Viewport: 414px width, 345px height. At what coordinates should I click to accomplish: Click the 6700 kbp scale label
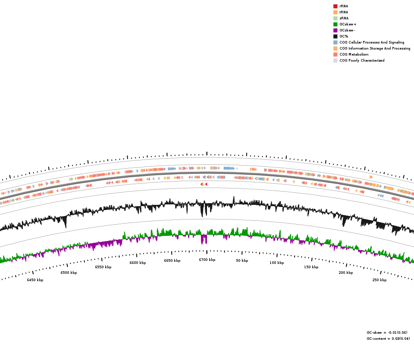207,260
